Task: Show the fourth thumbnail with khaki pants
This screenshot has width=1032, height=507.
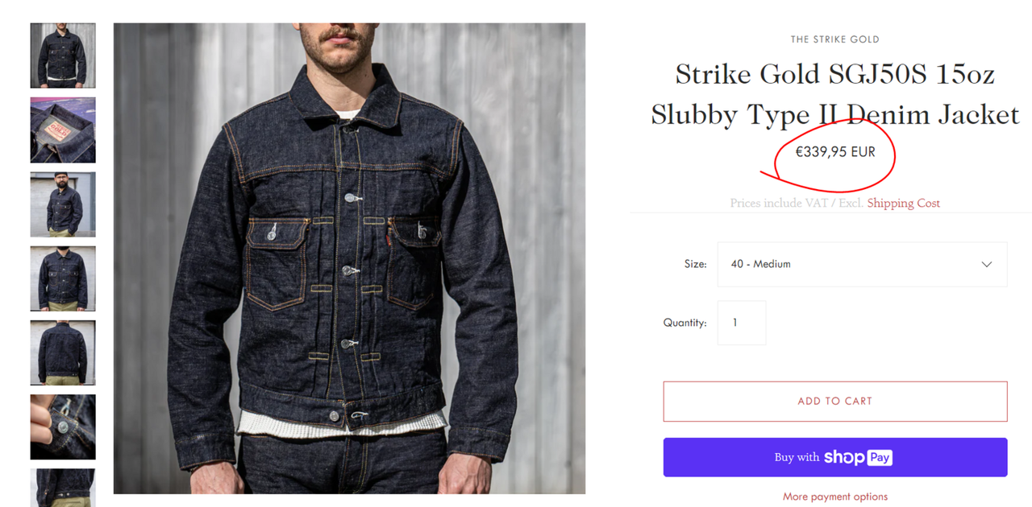Action: coord(63,278)
